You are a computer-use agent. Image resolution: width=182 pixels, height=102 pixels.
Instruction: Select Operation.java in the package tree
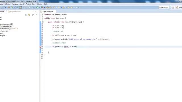pyautogui.click(x=7, y=26)
